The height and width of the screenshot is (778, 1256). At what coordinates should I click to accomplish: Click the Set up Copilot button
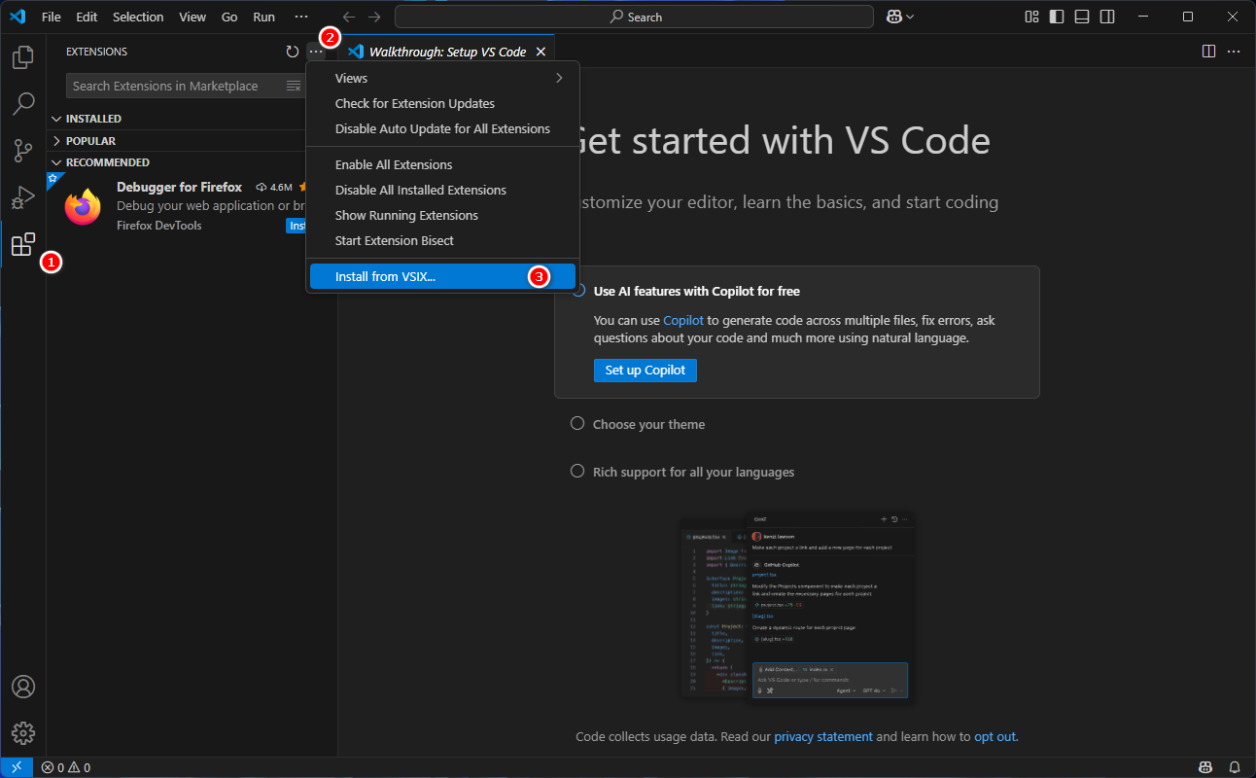[645, 370]
